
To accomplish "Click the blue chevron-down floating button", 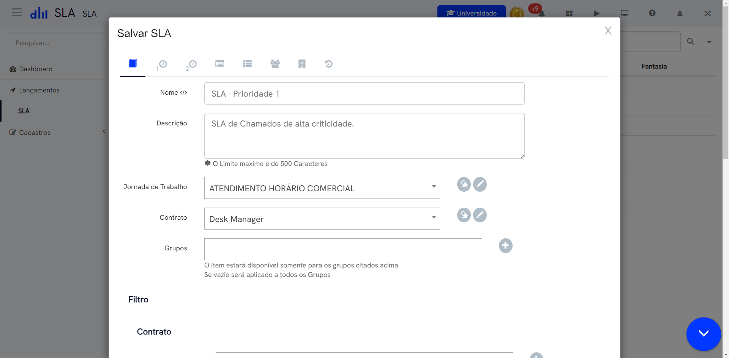I will (704, 334).
